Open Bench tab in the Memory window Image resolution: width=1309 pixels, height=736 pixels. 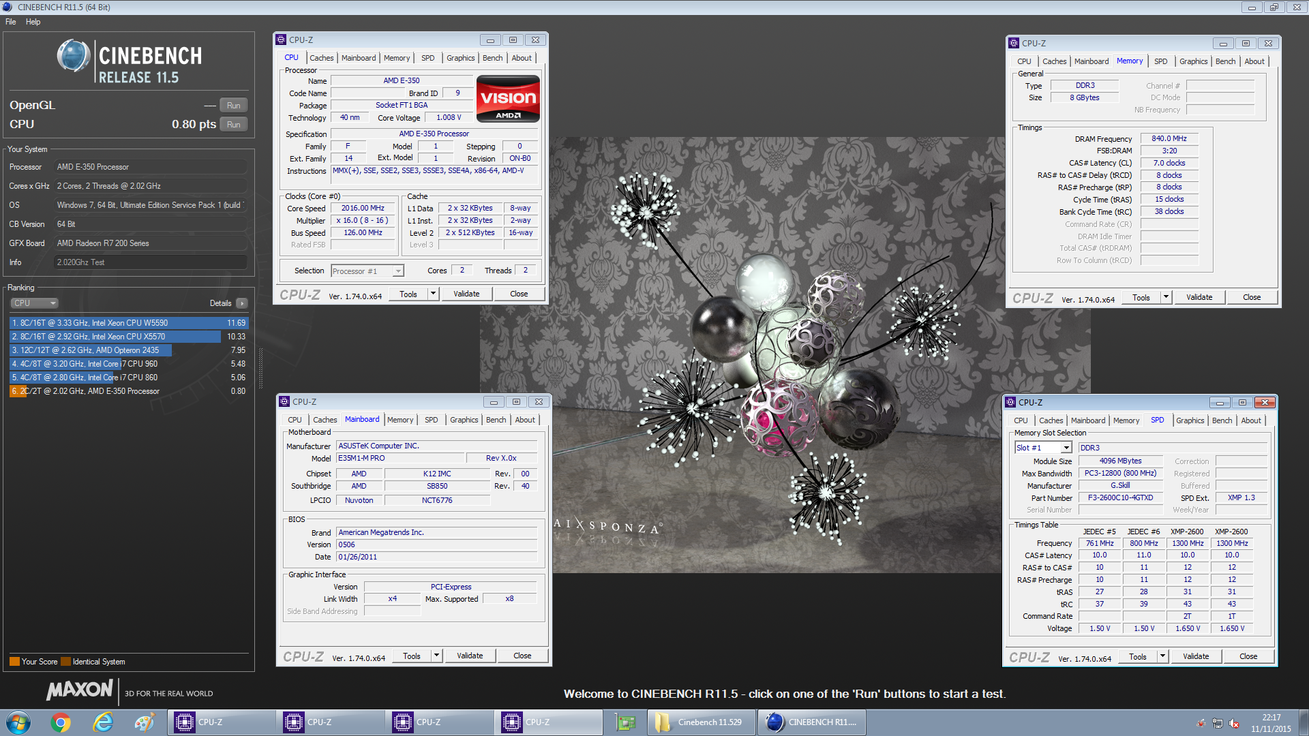1225,61
